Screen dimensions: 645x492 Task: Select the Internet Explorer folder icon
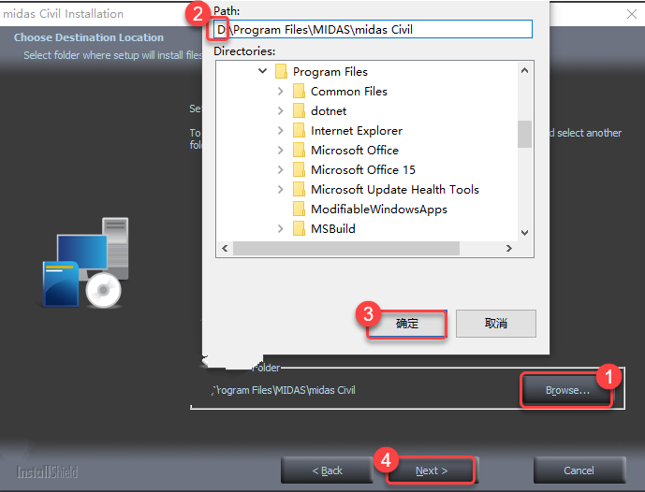pyautogui.click(x=299, y=130)
